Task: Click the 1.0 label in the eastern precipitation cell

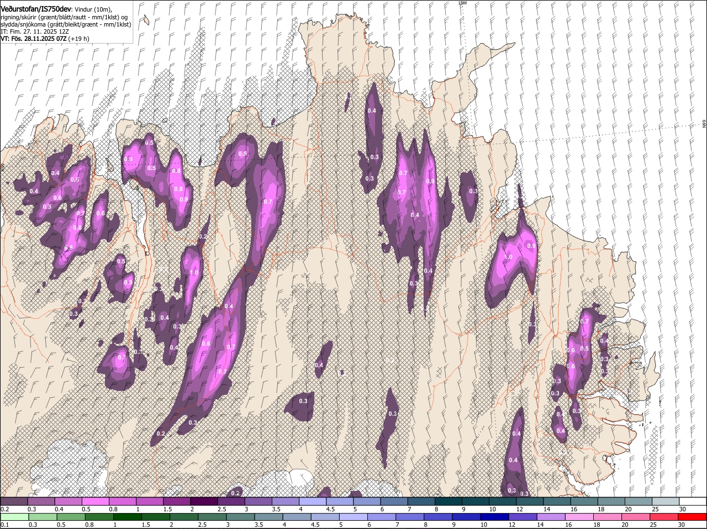Action: (508, 257)
